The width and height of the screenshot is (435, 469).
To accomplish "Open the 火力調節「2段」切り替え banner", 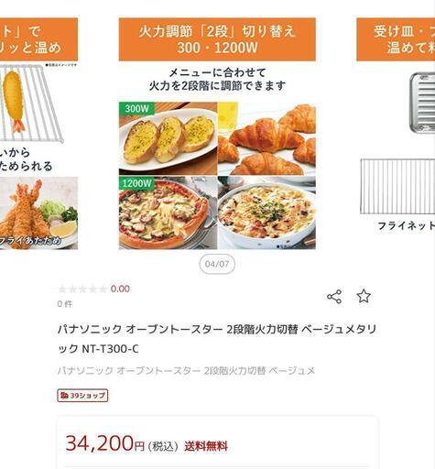I will (x=217, y=39).
